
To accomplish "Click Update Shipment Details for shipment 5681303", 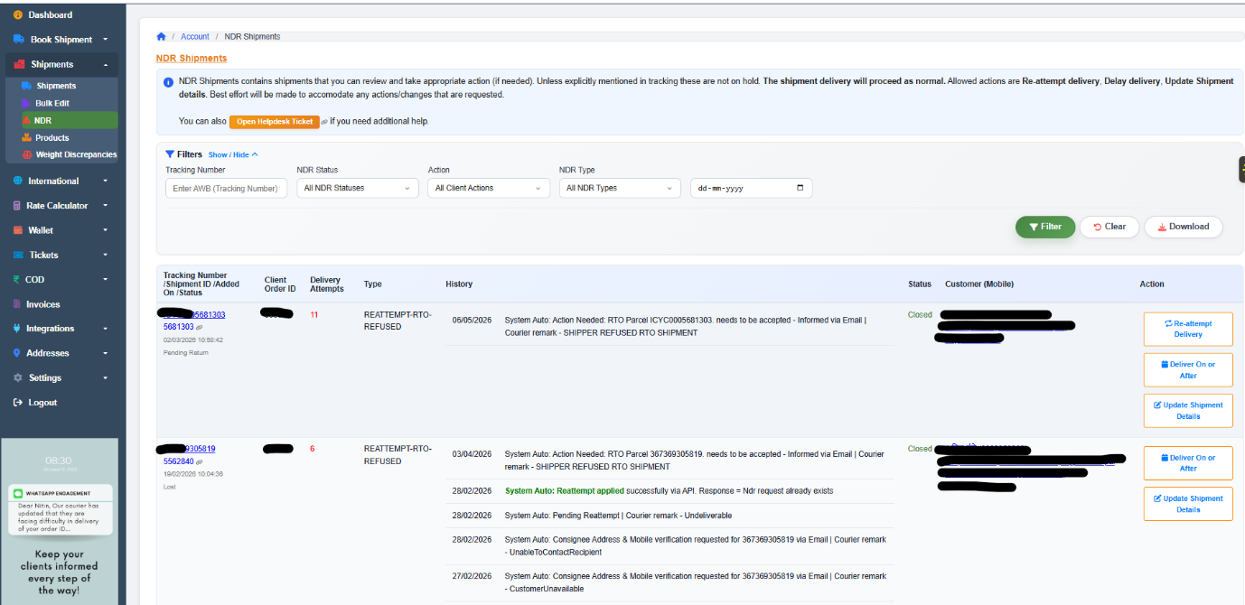I will point(1188,411).
